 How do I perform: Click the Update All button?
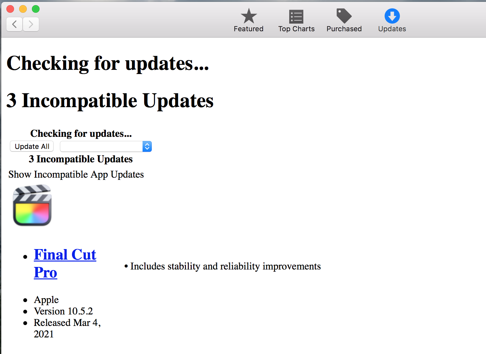(x=32, y=146)
